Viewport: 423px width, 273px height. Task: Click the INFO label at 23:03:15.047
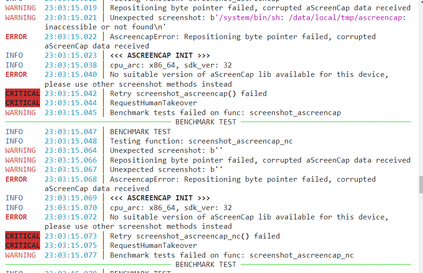pos(14,132)
